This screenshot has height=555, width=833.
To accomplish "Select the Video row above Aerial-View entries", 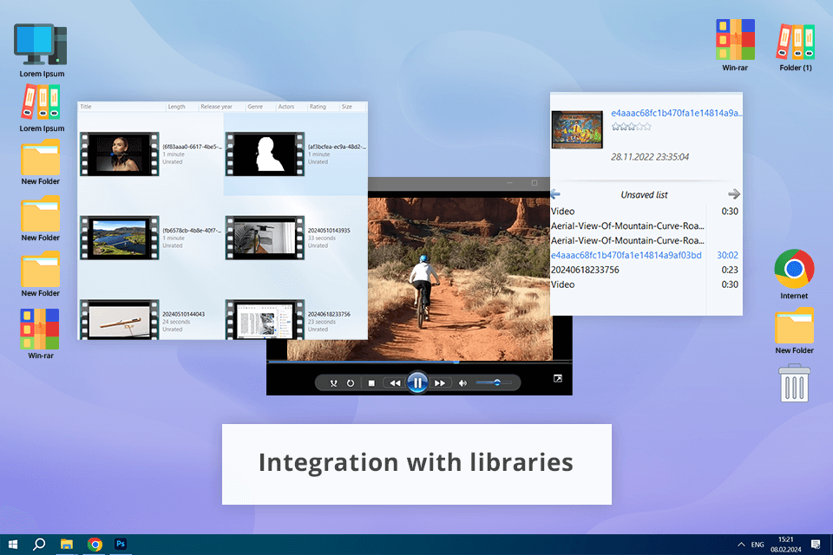I will point(646,212).
